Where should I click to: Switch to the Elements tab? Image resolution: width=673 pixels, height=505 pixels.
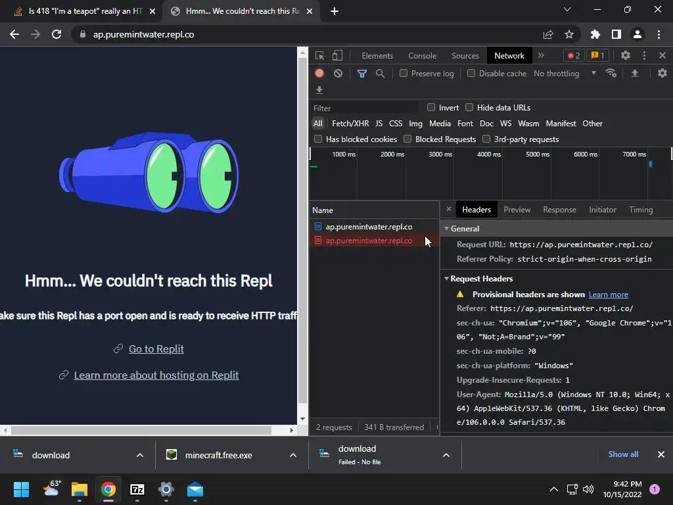click(x=377, y=56)
